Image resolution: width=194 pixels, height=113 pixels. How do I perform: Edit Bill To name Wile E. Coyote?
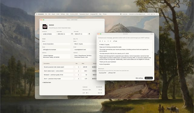coord(85,44)
